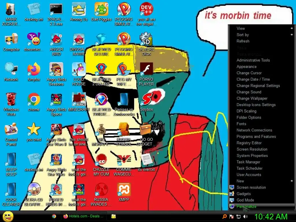Select the highlighted Personalize entry
Viewport: 296px width, 222px height.
pos(262,206)
